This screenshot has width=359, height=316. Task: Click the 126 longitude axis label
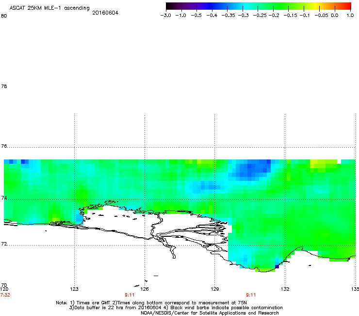[x=145, y=289]
